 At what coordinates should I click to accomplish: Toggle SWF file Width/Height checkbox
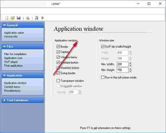(x=103, y=47)
